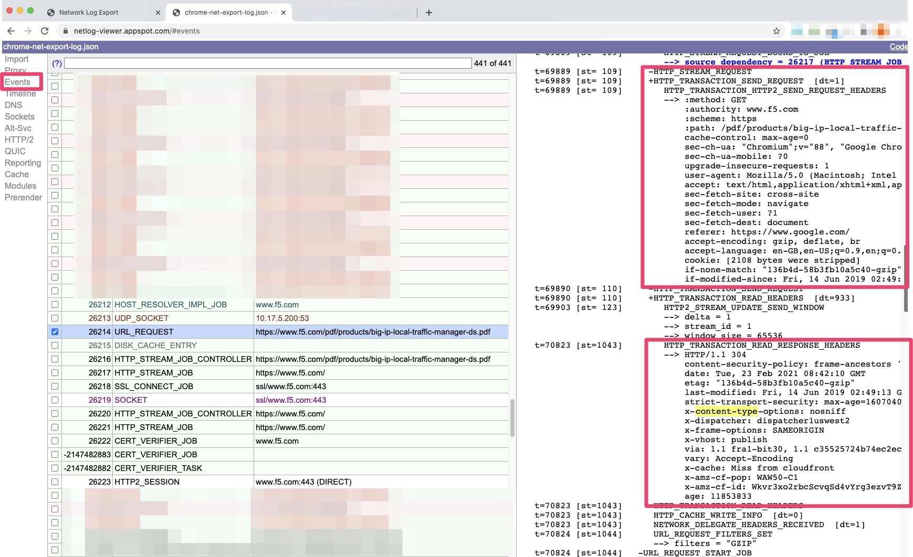Image resolution: width=913 pixels, height=557 pixels.
Task: Open the HTTP/2 section
Action: point(19,140)
